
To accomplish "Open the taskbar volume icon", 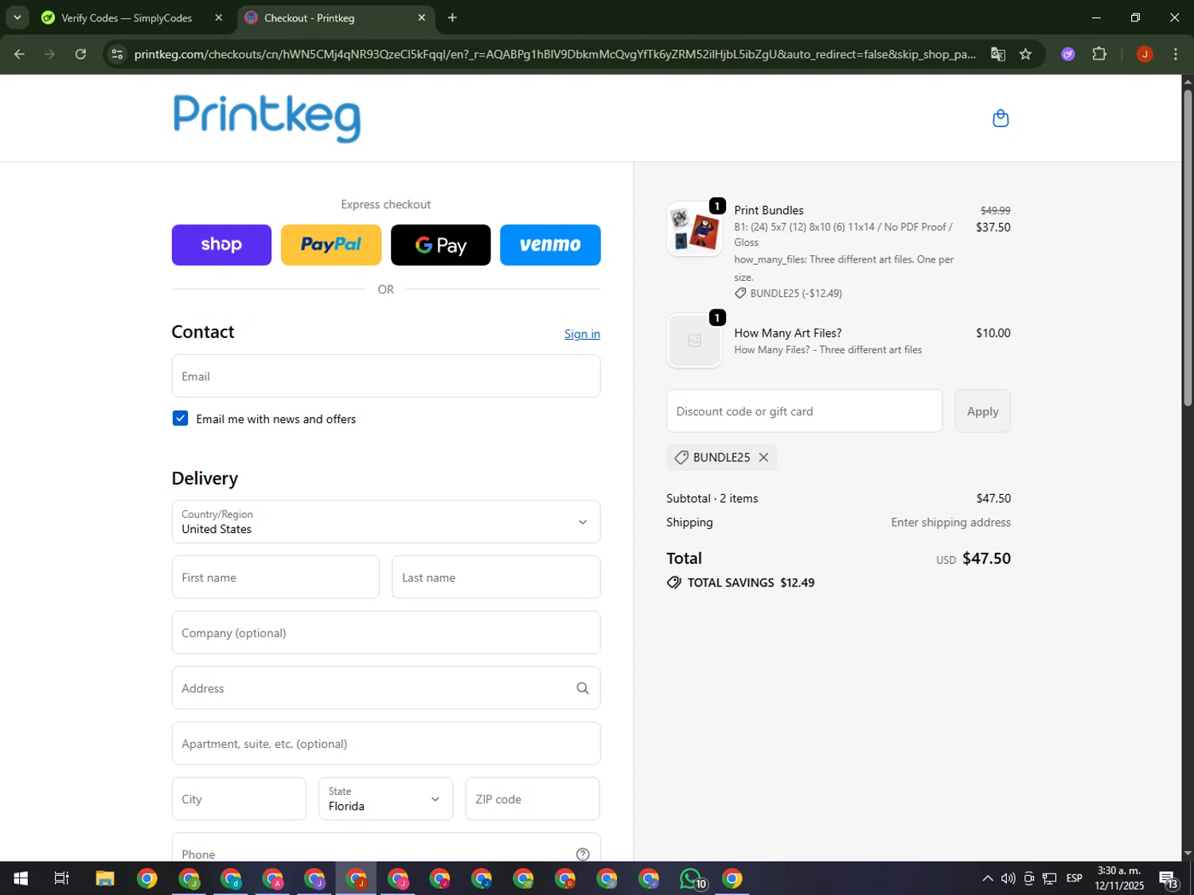I will 1008,878.
